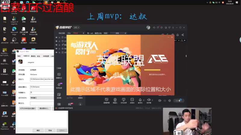Open the 直播屏幕 screen capture source
241x135 pixels.
point(107,101)
